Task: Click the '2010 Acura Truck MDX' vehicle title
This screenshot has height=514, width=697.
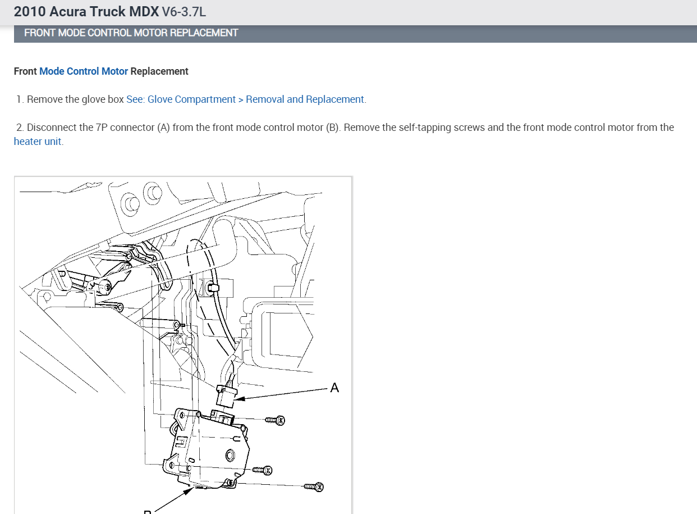Action: [x=86, y=11]
